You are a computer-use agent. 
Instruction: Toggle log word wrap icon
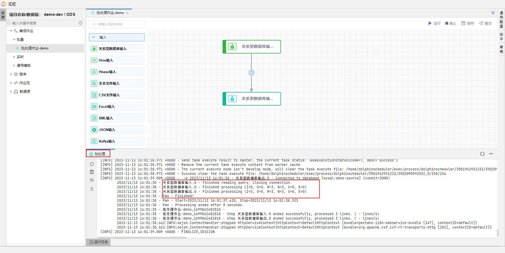click(92, 180)
